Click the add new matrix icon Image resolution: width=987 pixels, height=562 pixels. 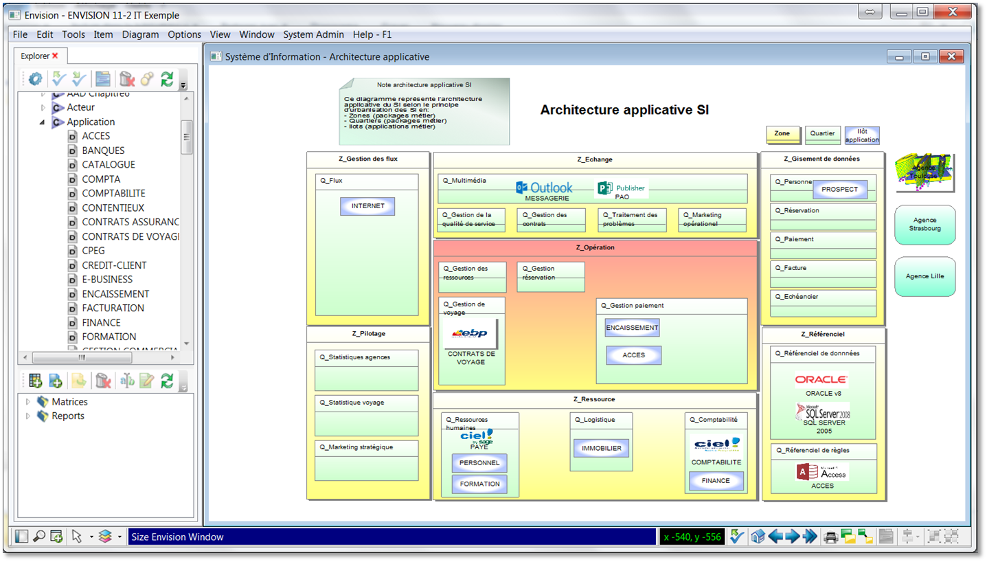[x=34, y=381]
